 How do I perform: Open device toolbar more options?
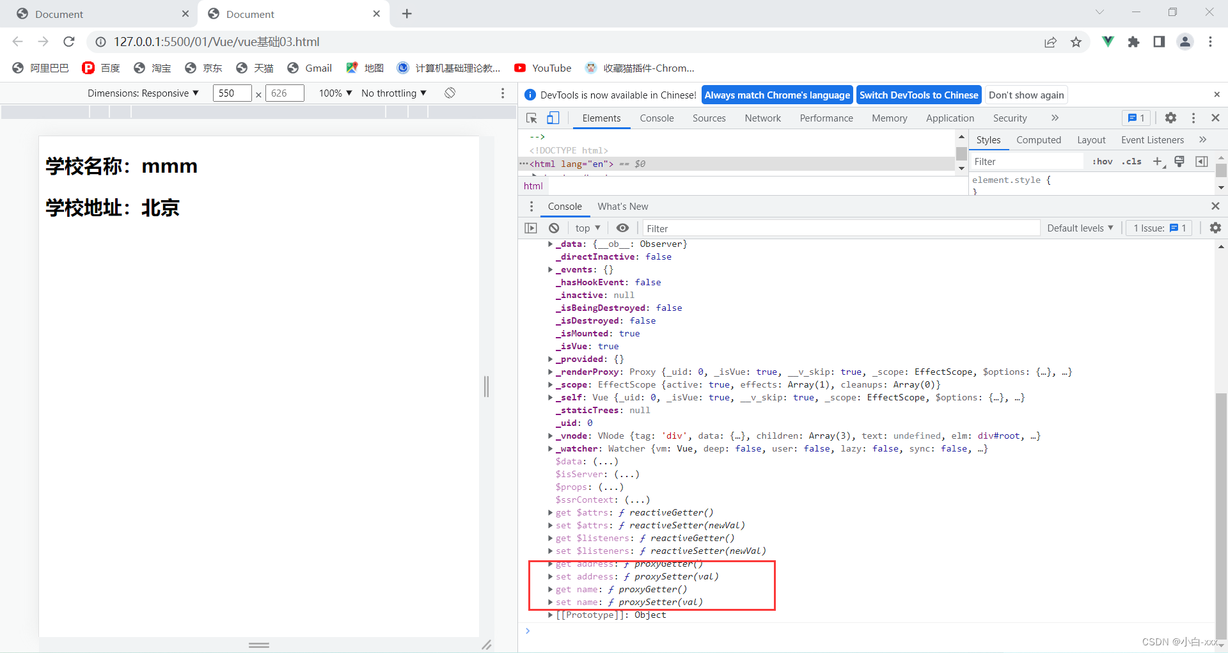(503, 93)
